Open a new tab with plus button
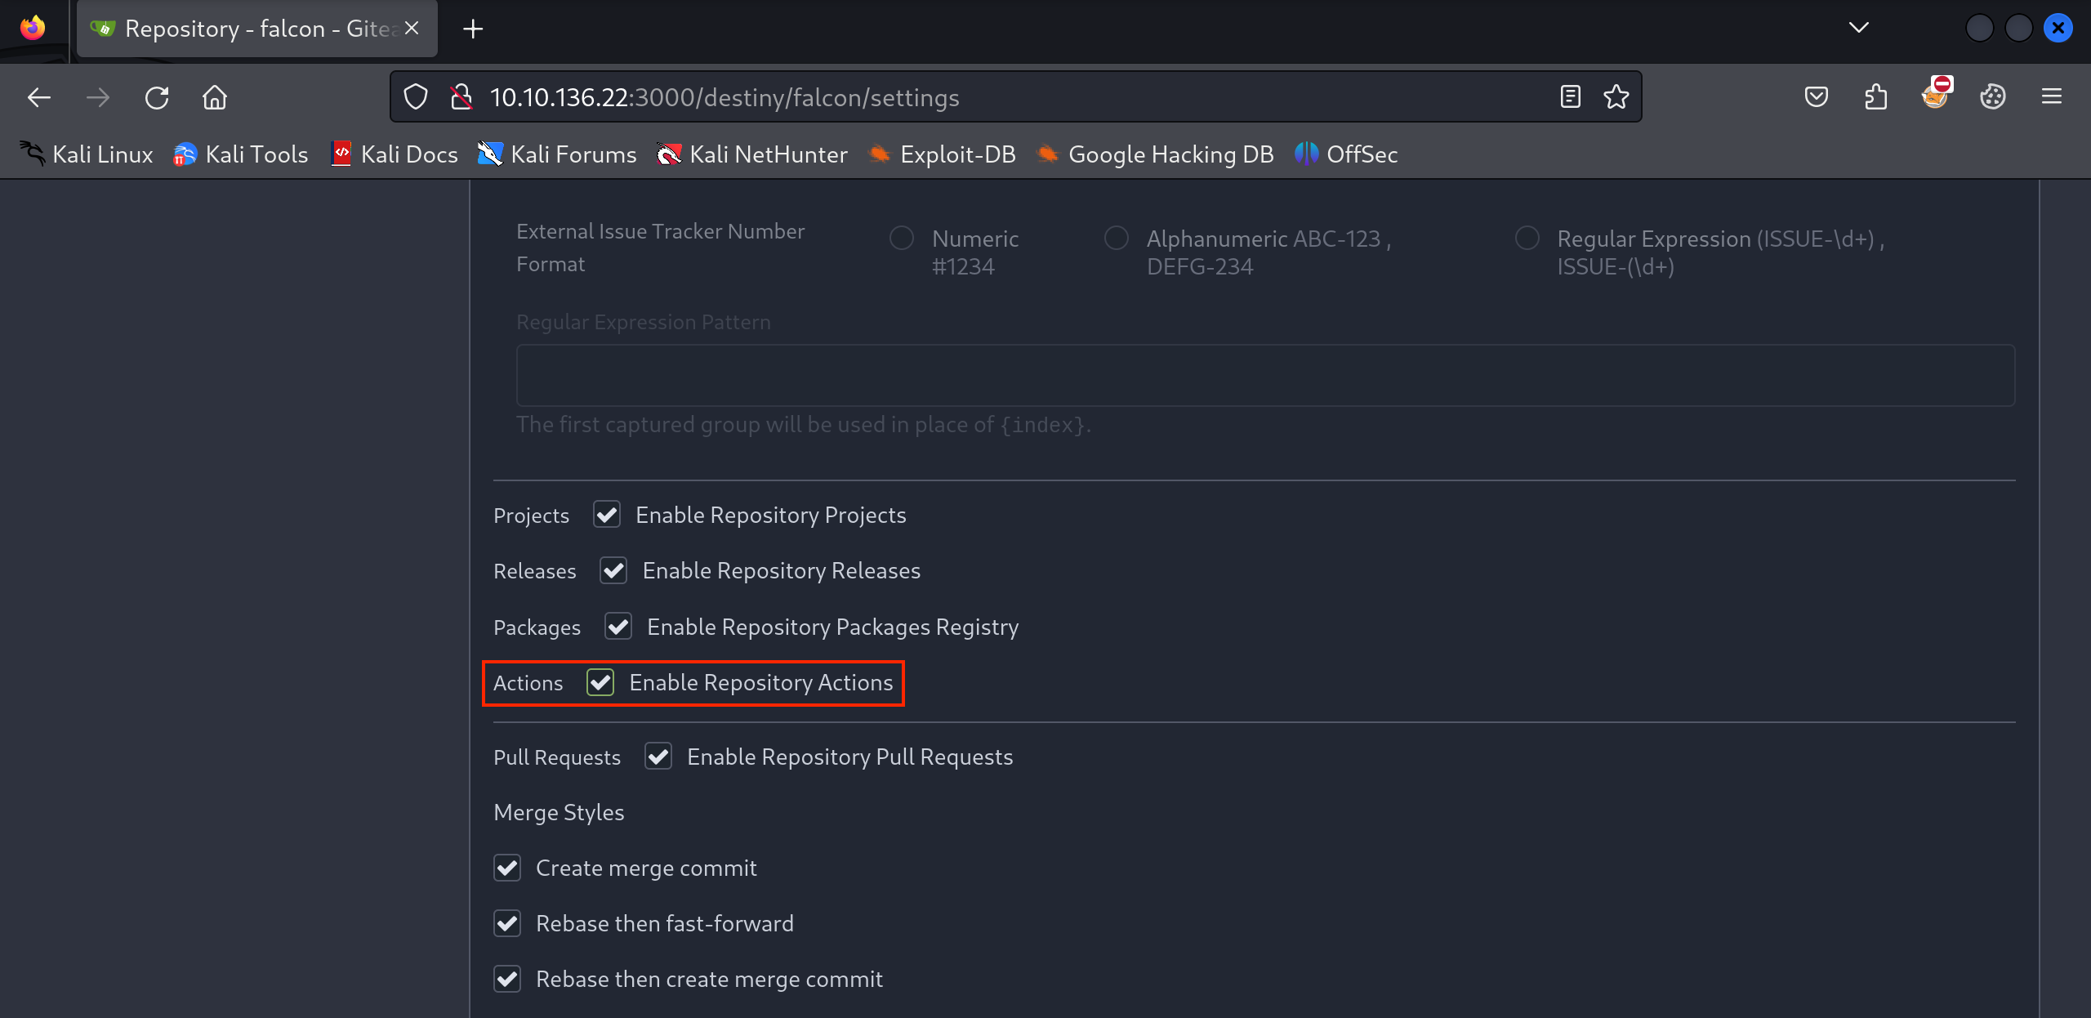The width and height of the screenshot is (2091, 1018). click(x=473, y=29)
